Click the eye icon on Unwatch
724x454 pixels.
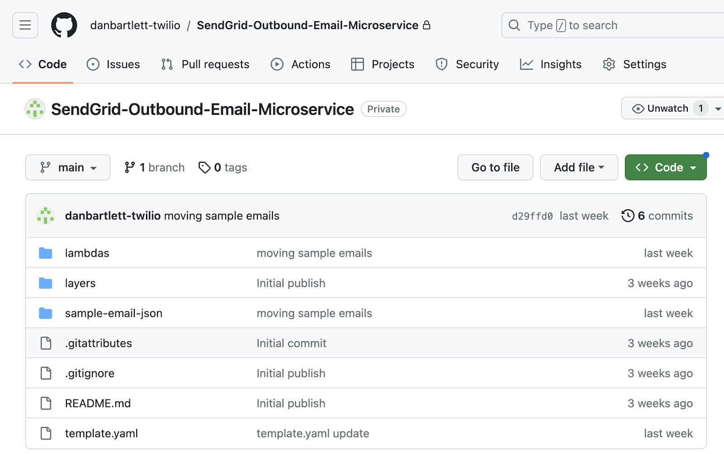(x=638, y=109)
